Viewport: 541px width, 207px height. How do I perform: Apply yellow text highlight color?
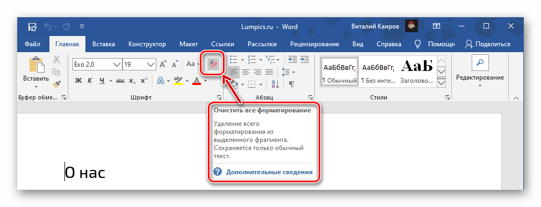[178, 81]
